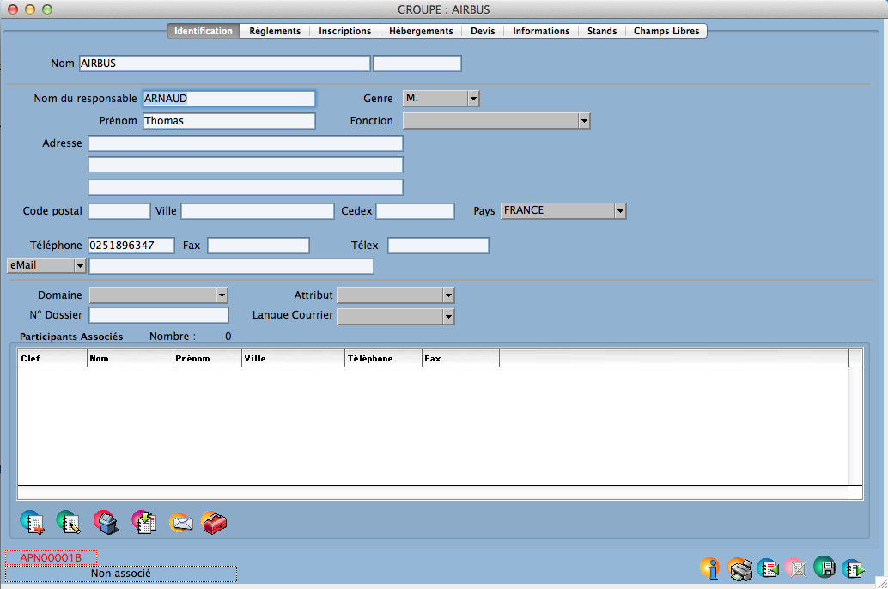The height and width of the screenshot is (589, 888).
Task: Focus the N° Dossier field
Action: (x=159, y=315)
